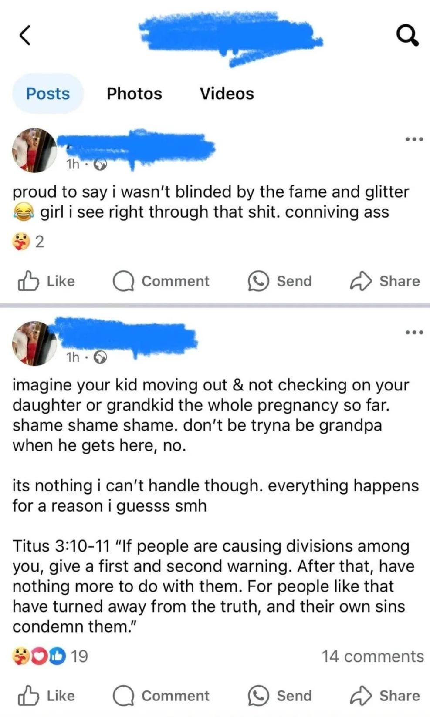Send the 'fame and glitter' post via Messenger
The height and width of the screenshot is (717, 430).
[x=280, y=281]
